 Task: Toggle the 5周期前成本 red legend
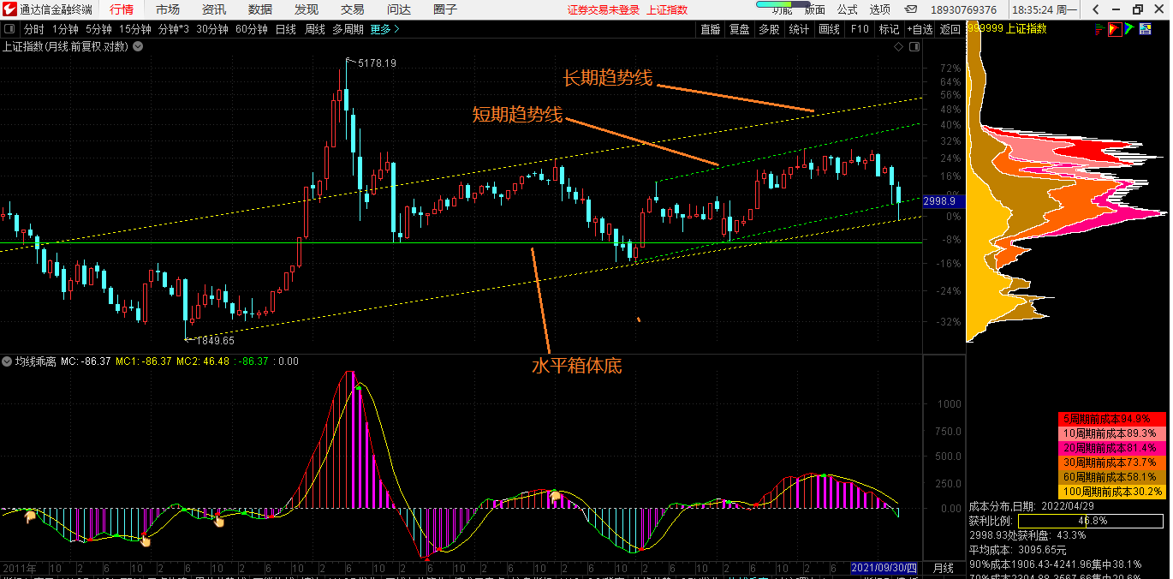(1112, 420)
